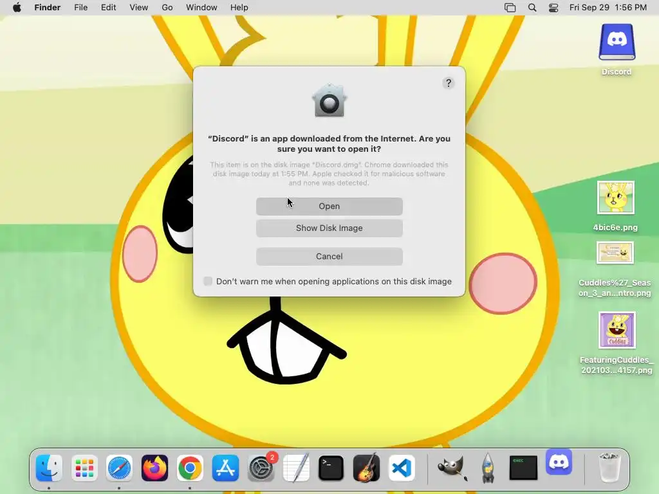Open the Help menu
This screenshot has width=659, height=494.
(x=239, y=8)
